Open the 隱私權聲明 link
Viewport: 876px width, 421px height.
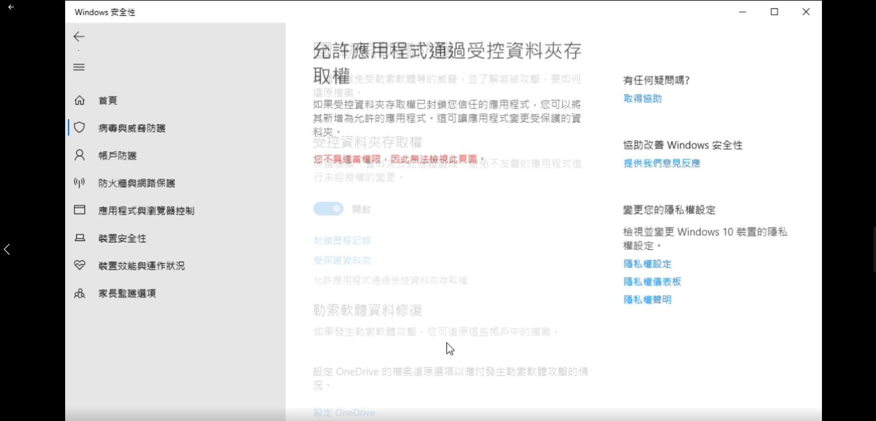[647, 300]
